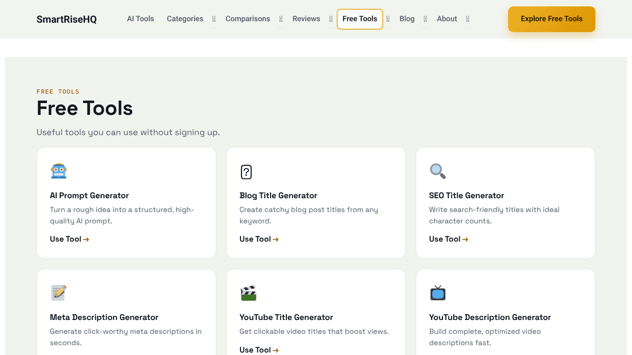The image size is (632, 355).
Task: Click the Blog Title Generator card title
Action: [x=278, y=196]
